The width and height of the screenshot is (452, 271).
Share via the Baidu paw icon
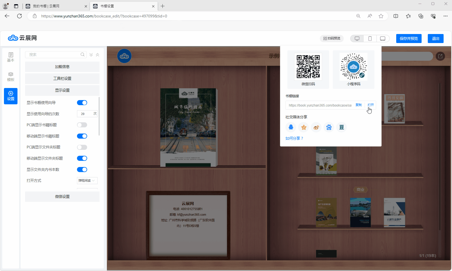pos(329,127)
